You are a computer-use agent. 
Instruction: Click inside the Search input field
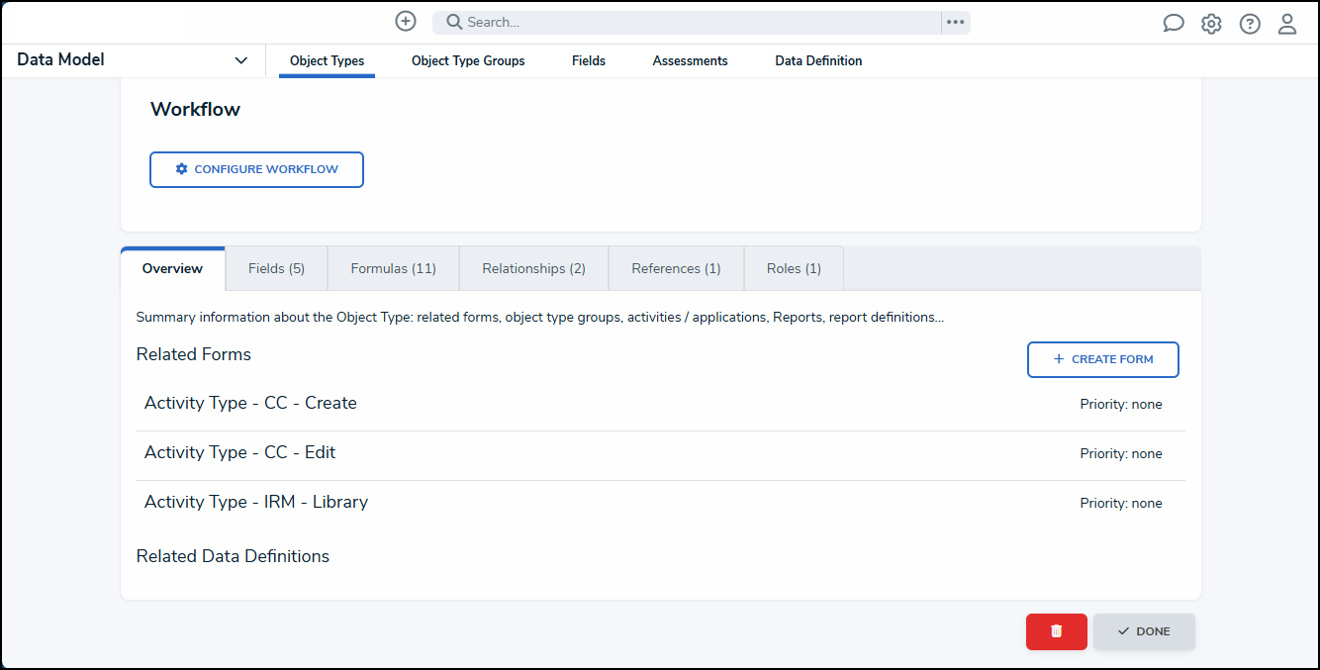tap(693, 21)
